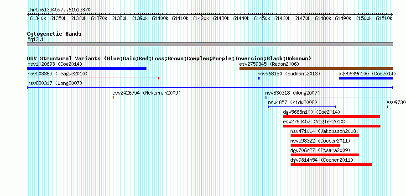406x196 pixels.
Task: Open the dgv5688n100 (Coe2014) label
Action: (x=312, y=112)
